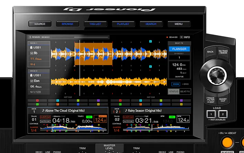Tap Deck 1 hot cue H
This screenshot has width=244, height=153.
tap(98, 104)
